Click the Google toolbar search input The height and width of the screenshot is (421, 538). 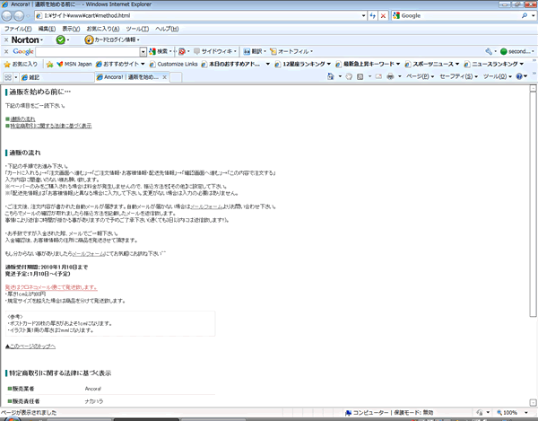tap(88, 51)
